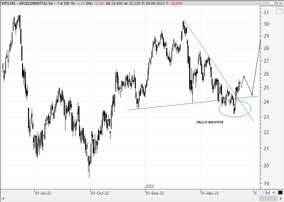Click the 27 price axis label

pyautogui.click(x=266, y=61)
